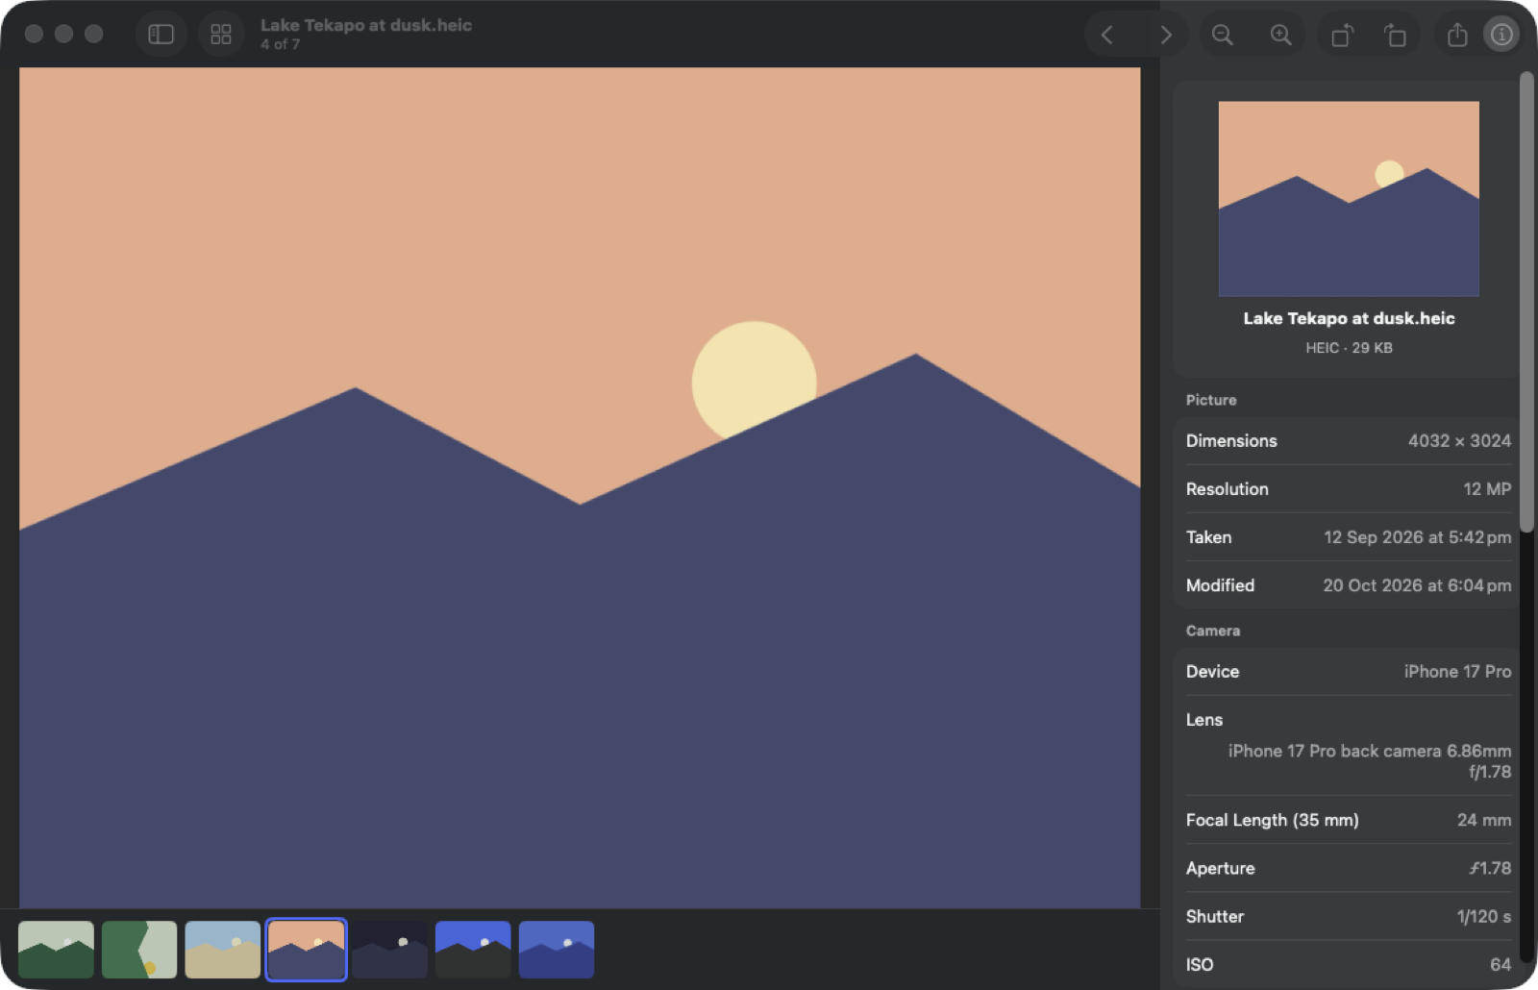Click the Taken date 12 Sep 2026

[x=1417, y=537]
